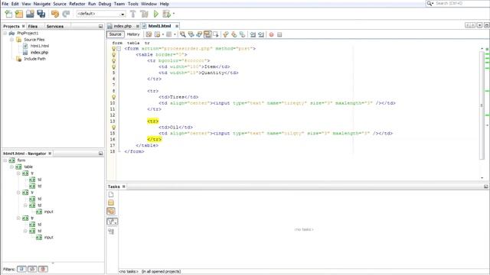Click the tasks filter funnel icon

point(113,222)
